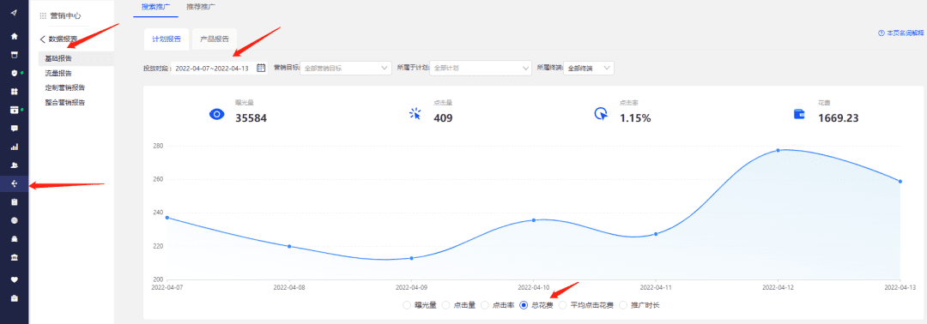Open the bell-shaped service sidebar icon
The width and height of the screenshot is (927, 324).
click(x=15, y=239)
